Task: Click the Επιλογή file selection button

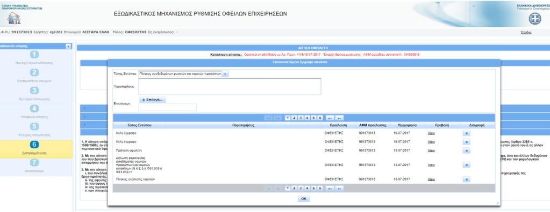Action: [x=152, y=100]
